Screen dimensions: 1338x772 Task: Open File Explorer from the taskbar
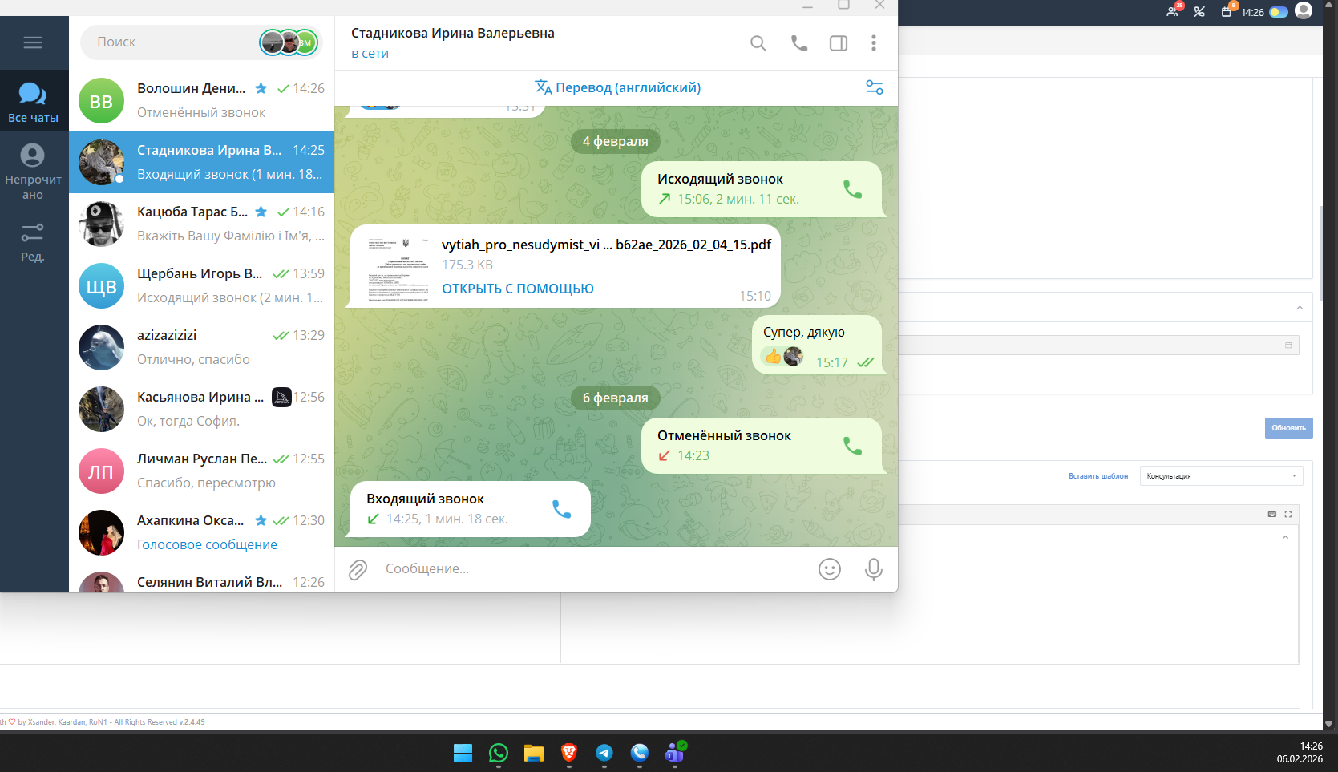(534, 753)
